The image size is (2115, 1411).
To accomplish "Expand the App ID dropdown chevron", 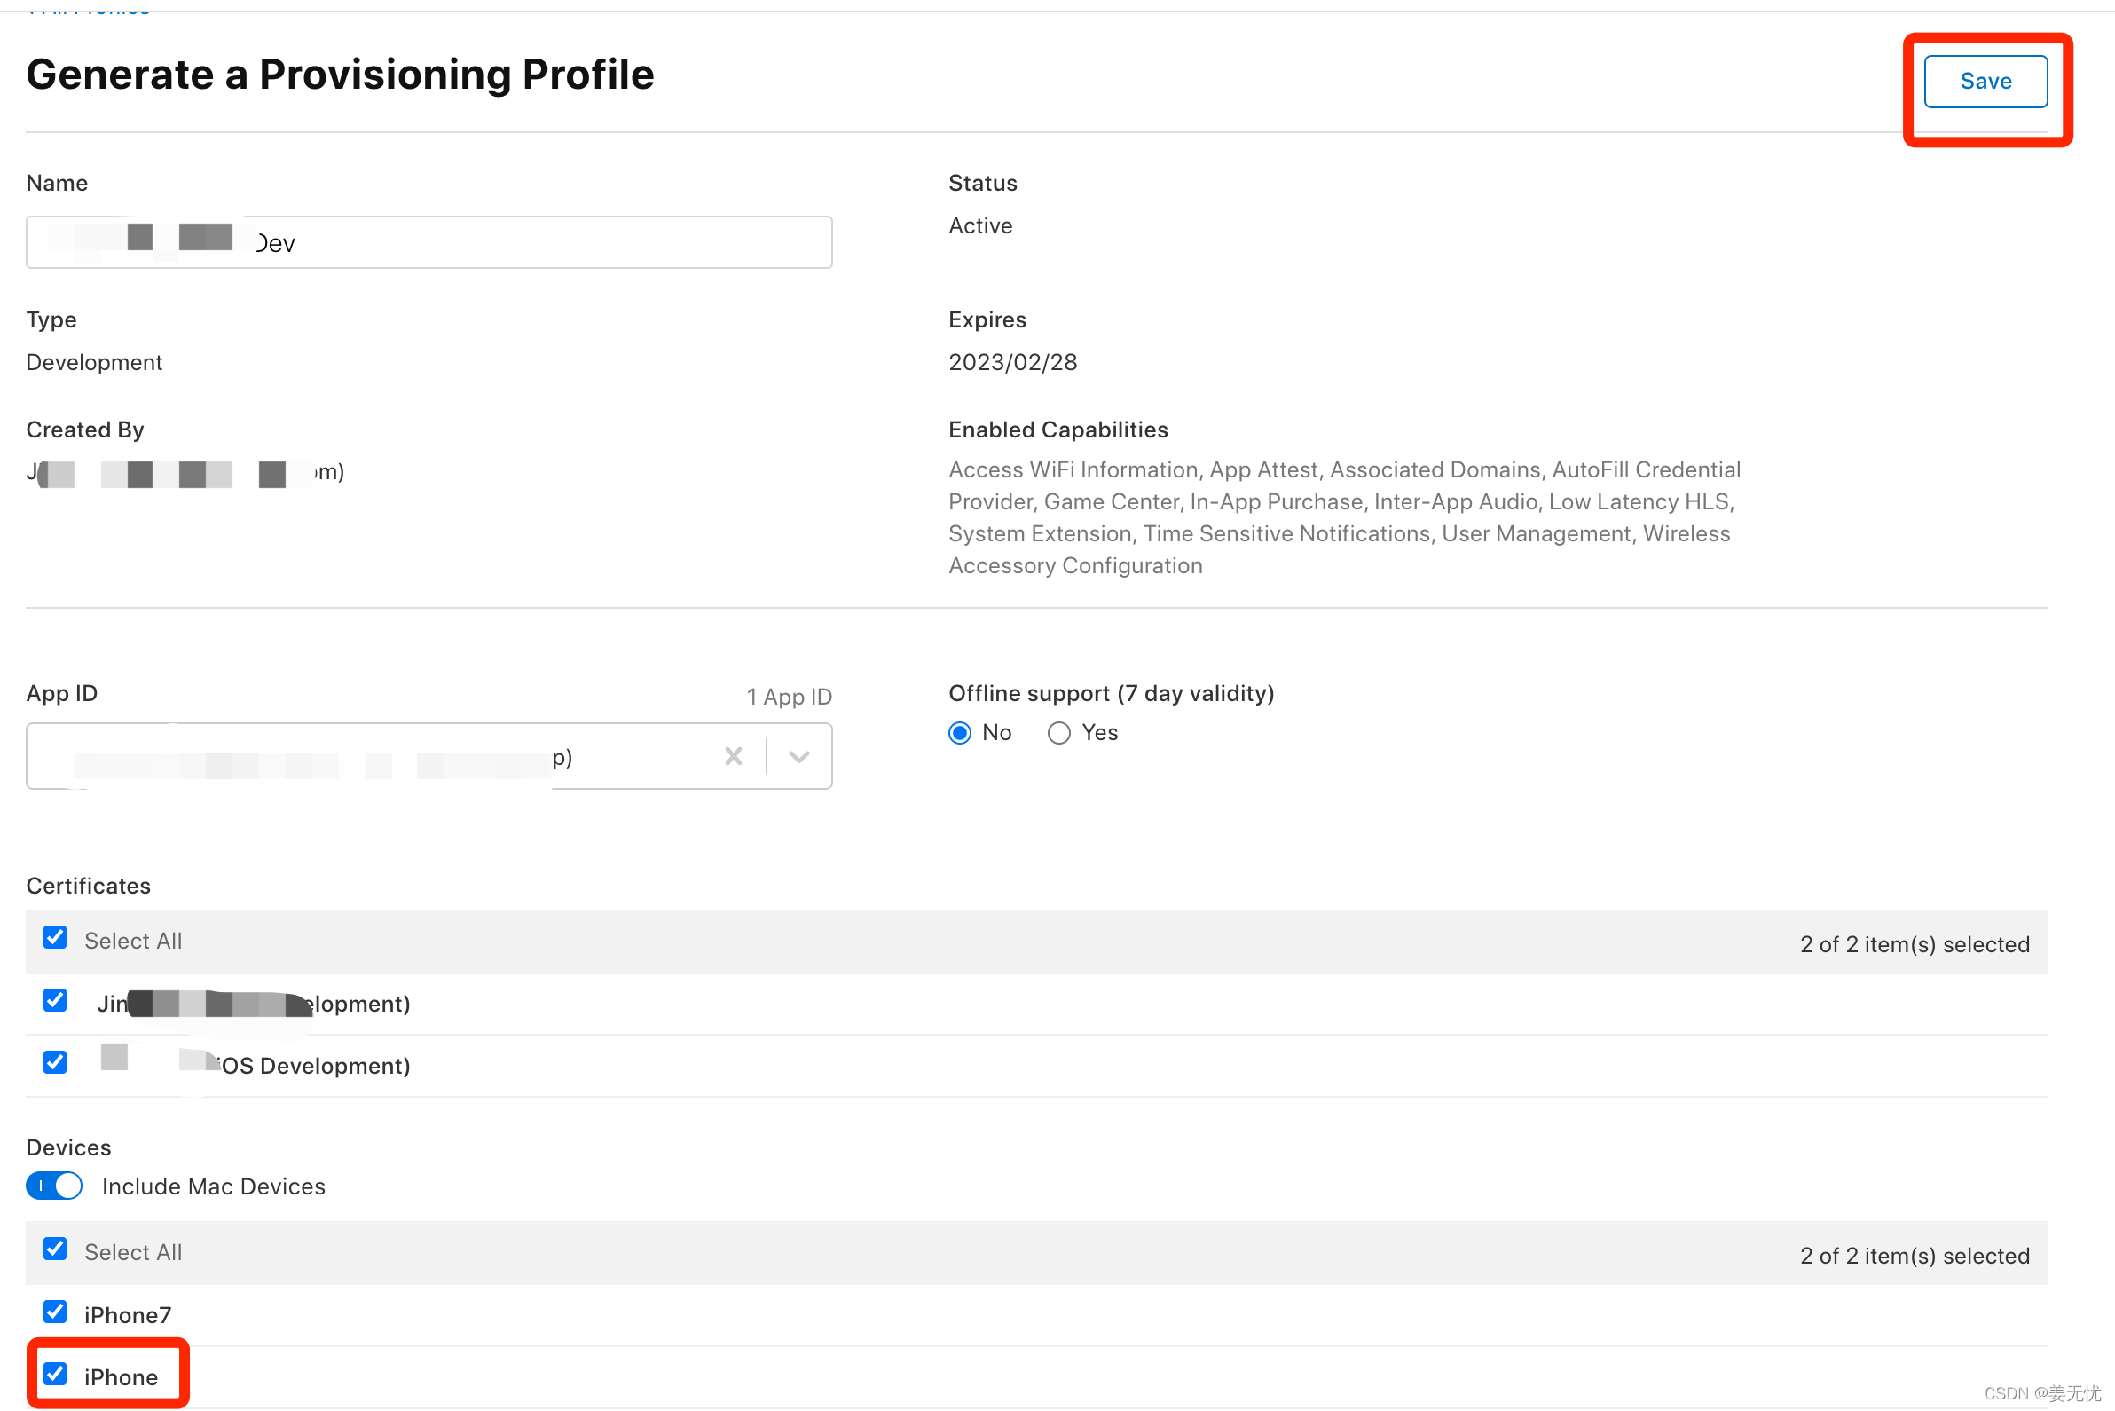I will pyautogui.click(x=798, y=756).
